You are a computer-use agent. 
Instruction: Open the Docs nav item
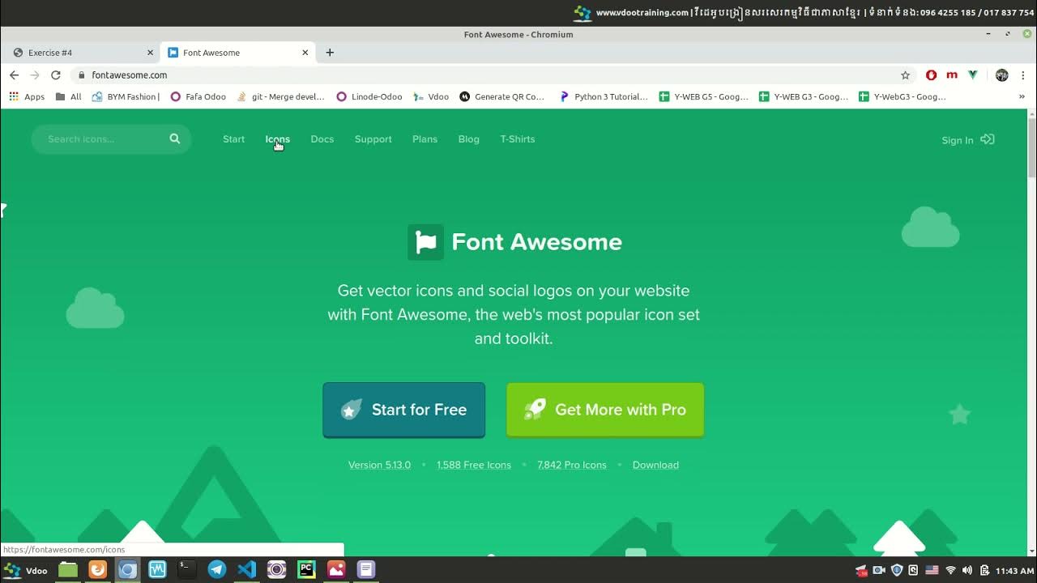(x=322, y=139)
